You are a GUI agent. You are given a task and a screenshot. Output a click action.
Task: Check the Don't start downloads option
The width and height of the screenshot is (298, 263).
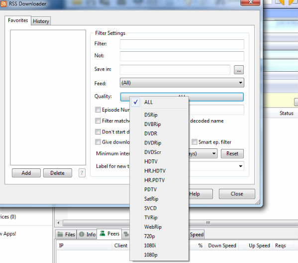98,131
